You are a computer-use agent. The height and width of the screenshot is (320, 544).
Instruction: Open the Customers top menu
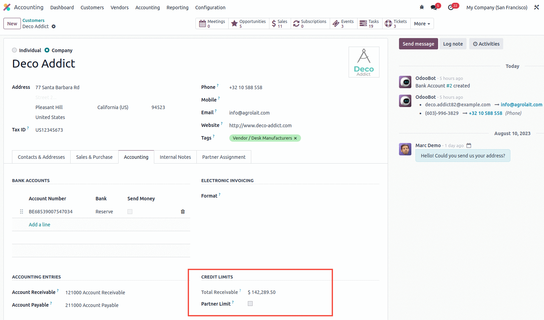[x=92, y=8]
